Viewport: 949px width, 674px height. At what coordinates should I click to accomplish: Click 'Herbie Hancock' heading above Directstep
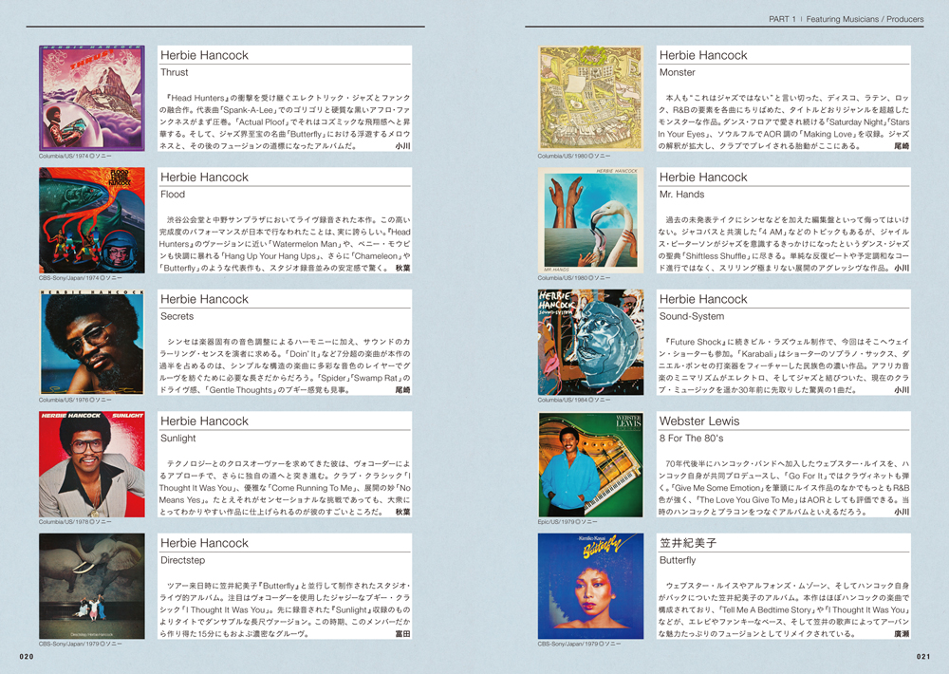(205, 543)
